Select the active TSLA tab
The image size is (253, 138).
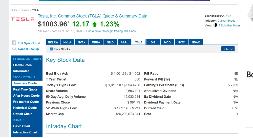pyautogui.click(x=139, y=42)
